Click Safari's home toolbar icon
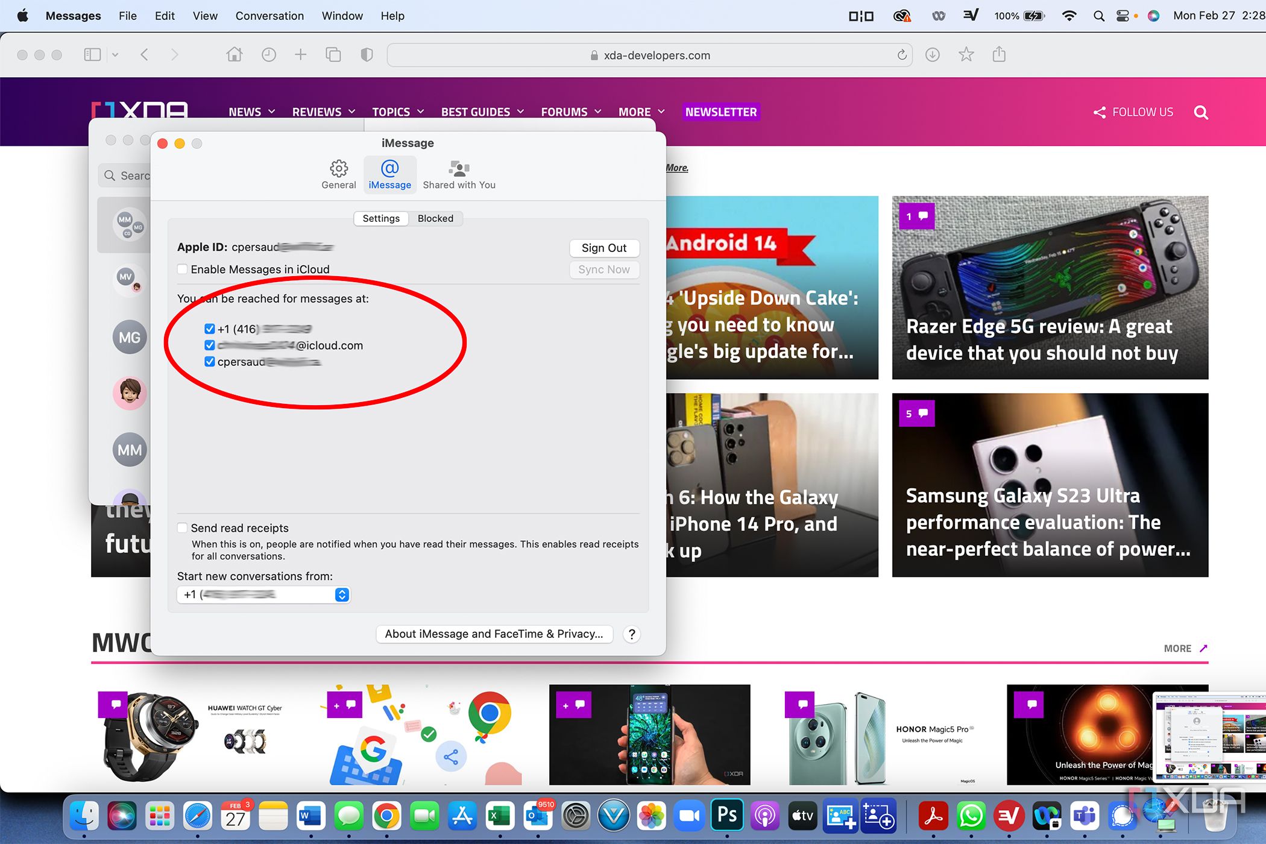The height and width of the screenshot is (844, 1266). tap(234, 55)
